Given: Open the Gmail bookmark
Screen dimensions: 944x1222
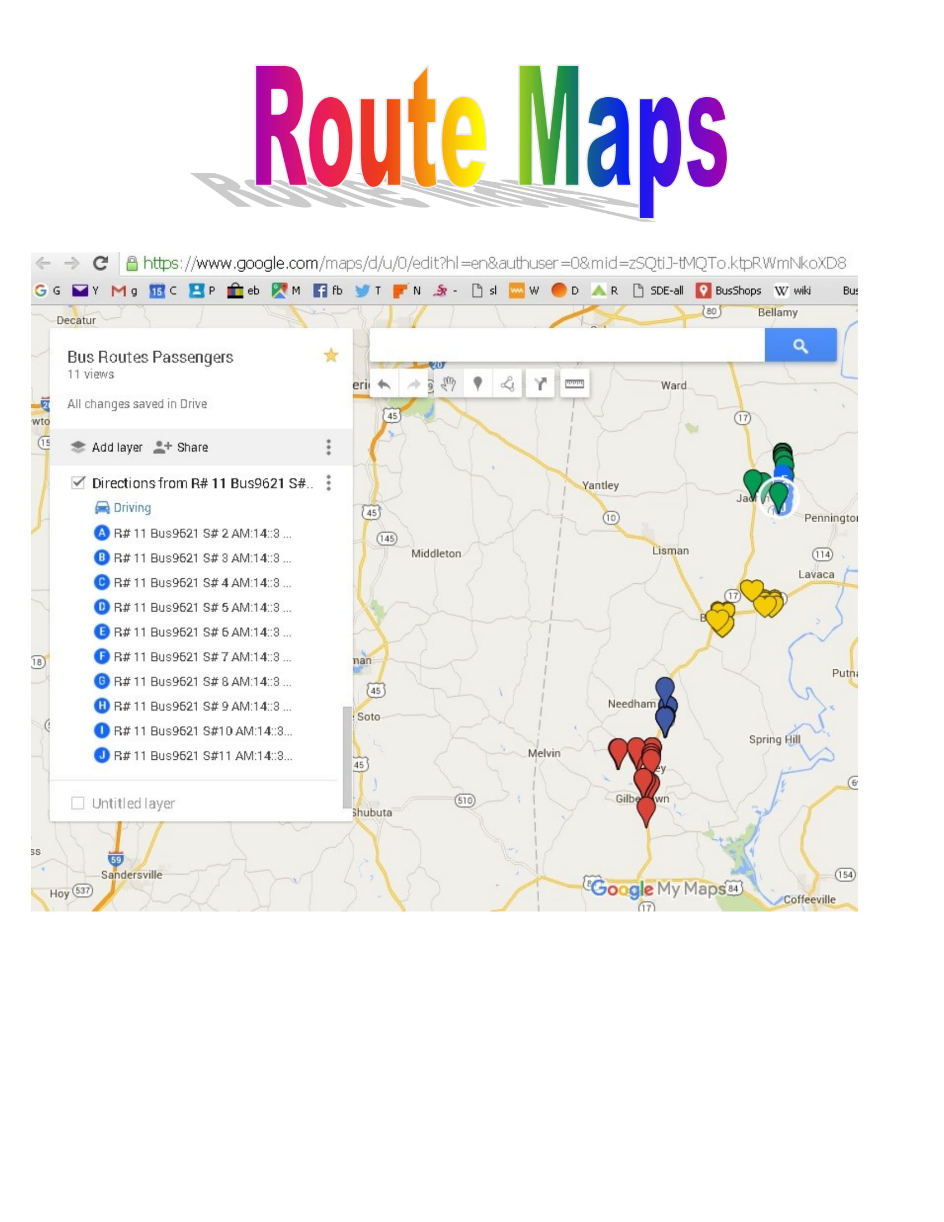Looking at the screenshot, I should (x=124, y=291).
